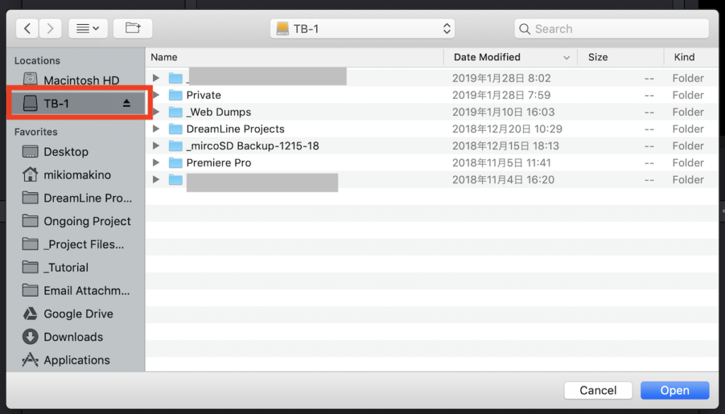Expand folder dated 2019年1月28日 8:02

[156, 78]
